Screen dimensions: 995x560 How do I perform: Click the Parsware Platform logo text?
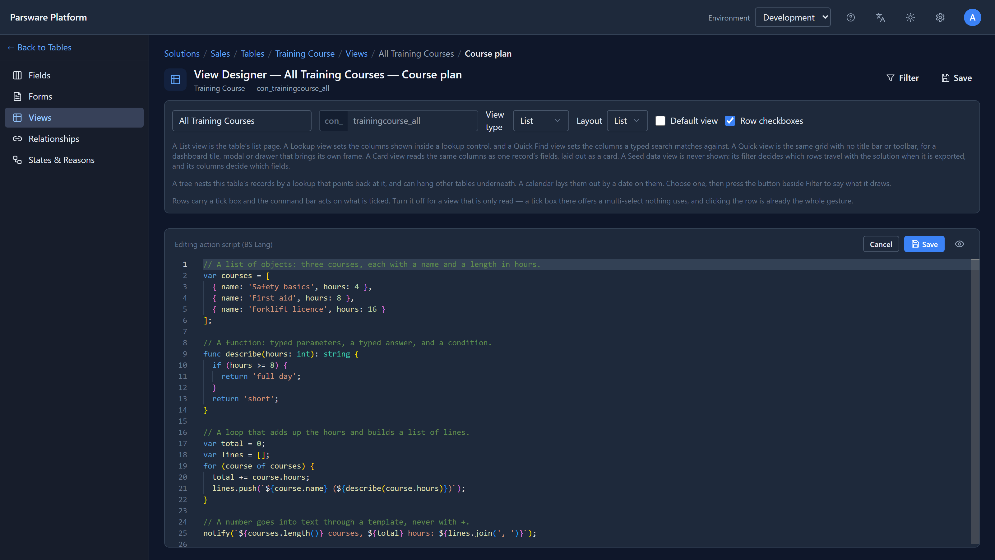pos(48,17)
